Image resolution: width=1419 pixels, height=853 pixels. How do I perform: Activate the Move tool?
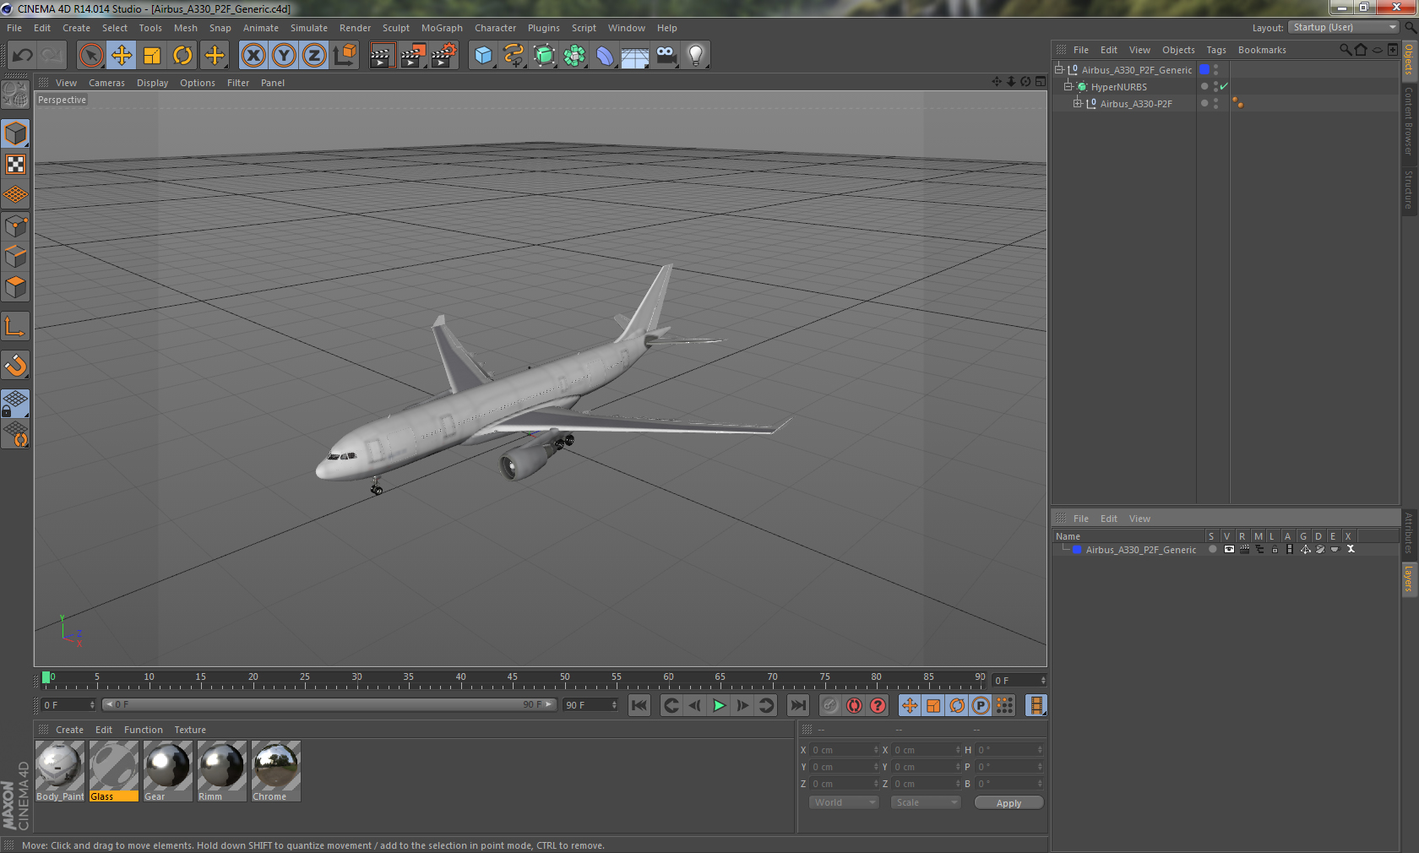[122, 56]
